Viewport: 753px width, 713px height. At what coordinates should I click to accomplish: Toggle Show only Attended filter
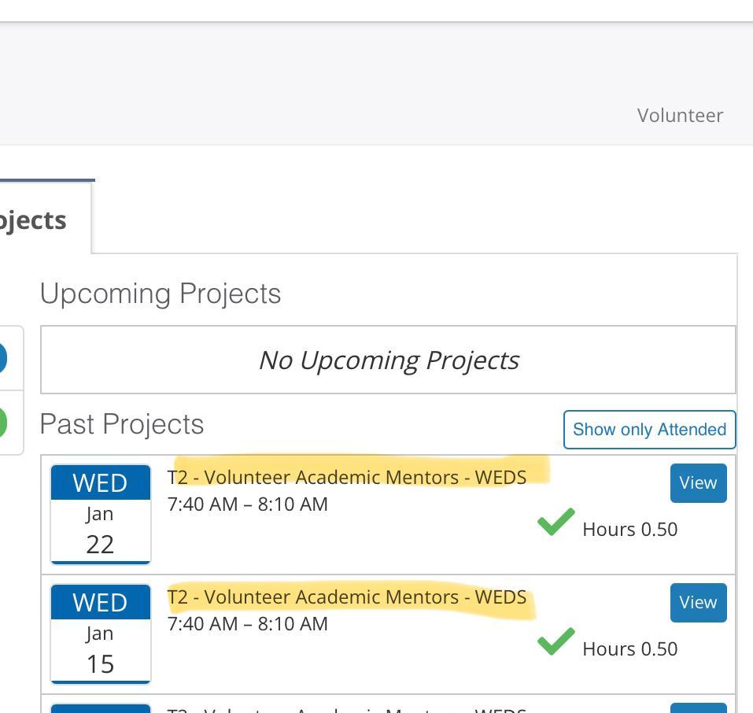649,429
